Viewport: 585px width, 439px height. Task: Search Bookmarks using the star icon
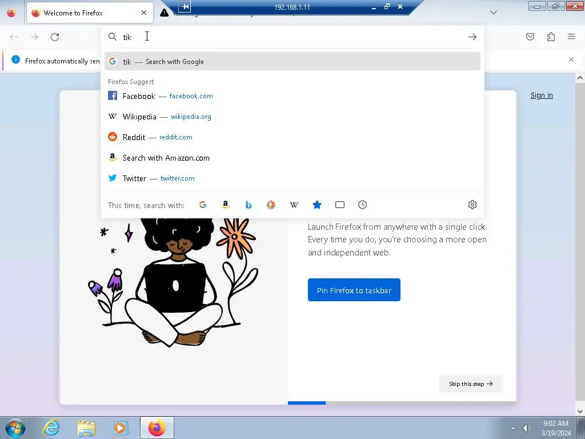point(316,205)
